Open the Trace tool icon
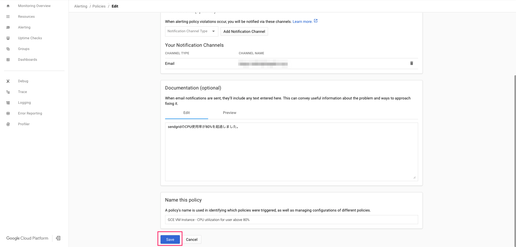The width and height of the screenshot is (516, 247). pyautogui.click(x=8, y=92)
